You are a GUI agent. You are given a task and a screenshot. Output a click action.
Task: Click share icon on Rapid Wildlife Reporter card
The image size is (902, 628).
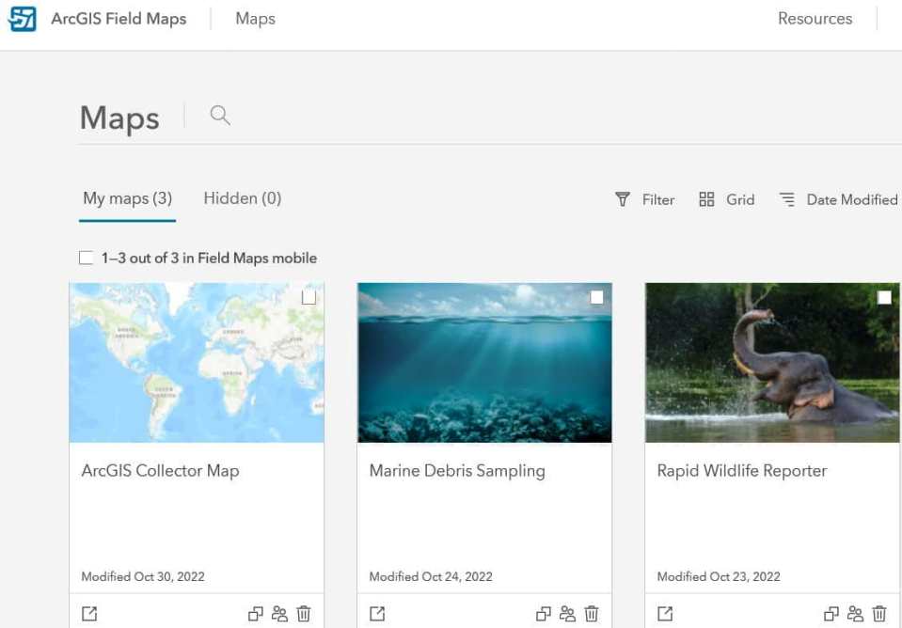pos(855,614)
